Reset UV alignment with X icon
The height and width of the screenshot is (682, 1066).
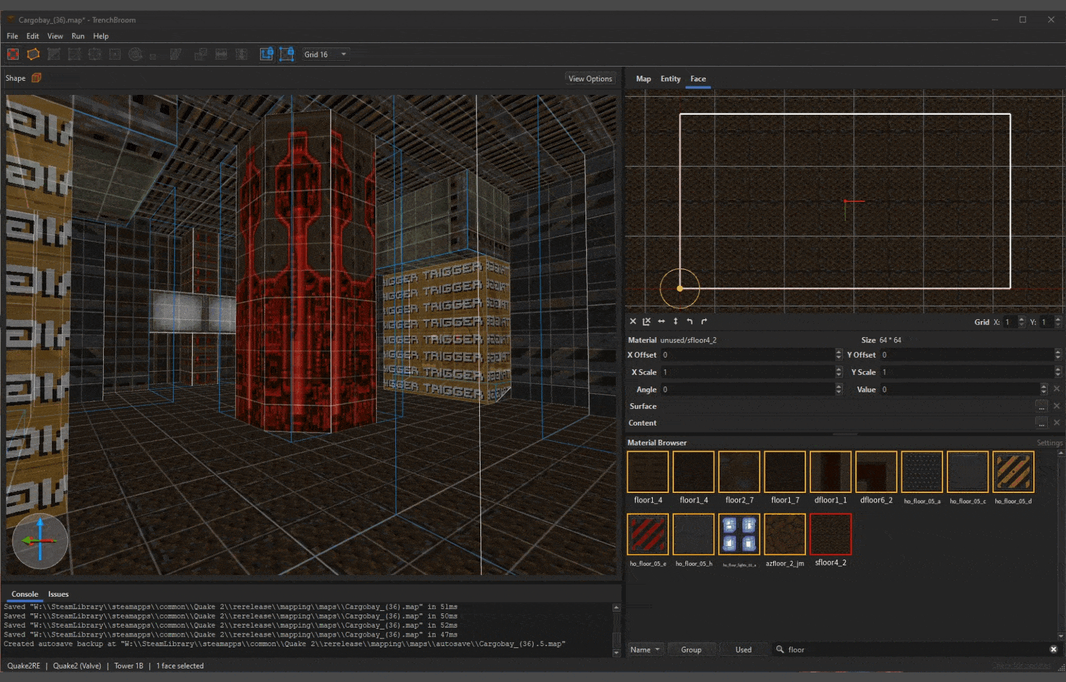coord(633,322)
